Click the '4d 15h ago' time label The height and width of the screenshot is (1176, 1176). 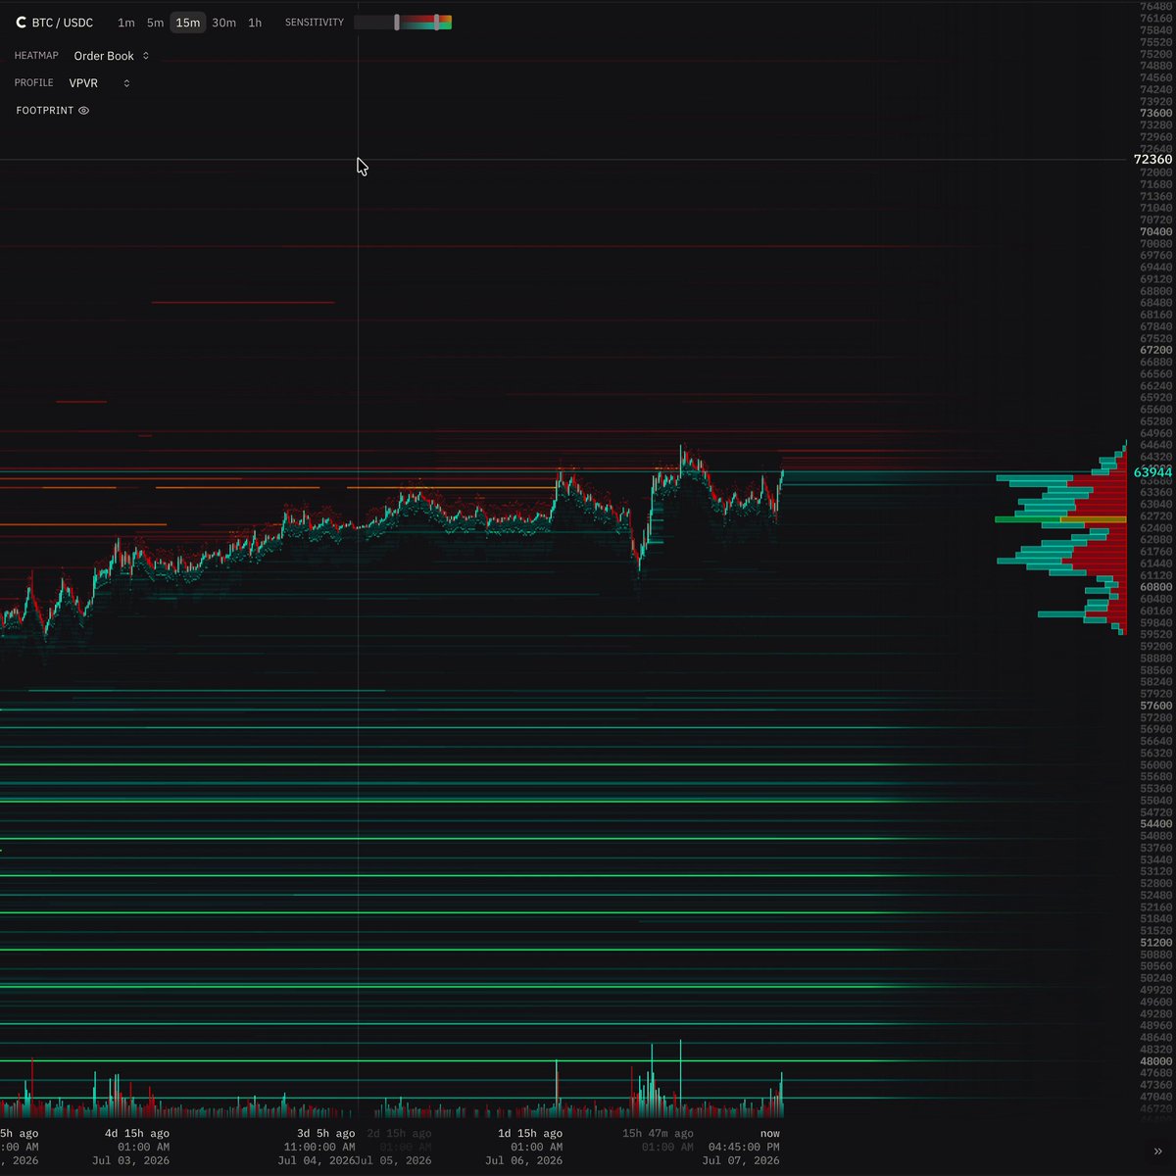137,1133
